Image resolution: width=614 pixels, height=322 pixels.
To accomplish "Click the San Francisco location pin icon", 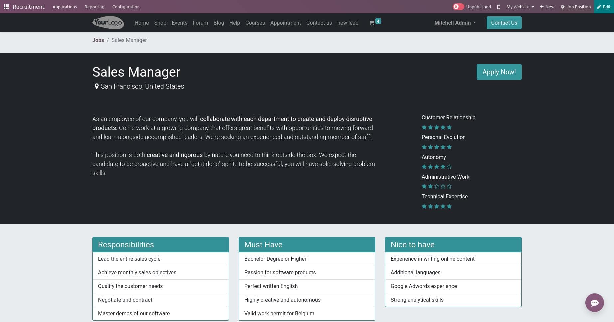I will (96, 86).
